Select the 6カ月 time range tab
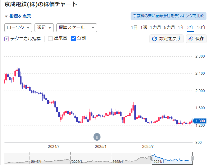The width and height of the screenshot is (208, 165). click(x=169, y=27)
